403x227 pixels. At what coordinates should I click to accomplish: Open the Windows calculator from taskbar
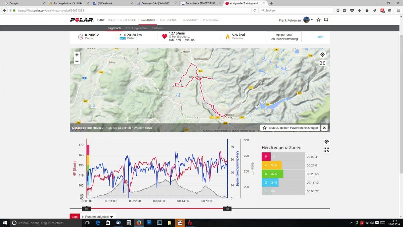pos(128,223)
